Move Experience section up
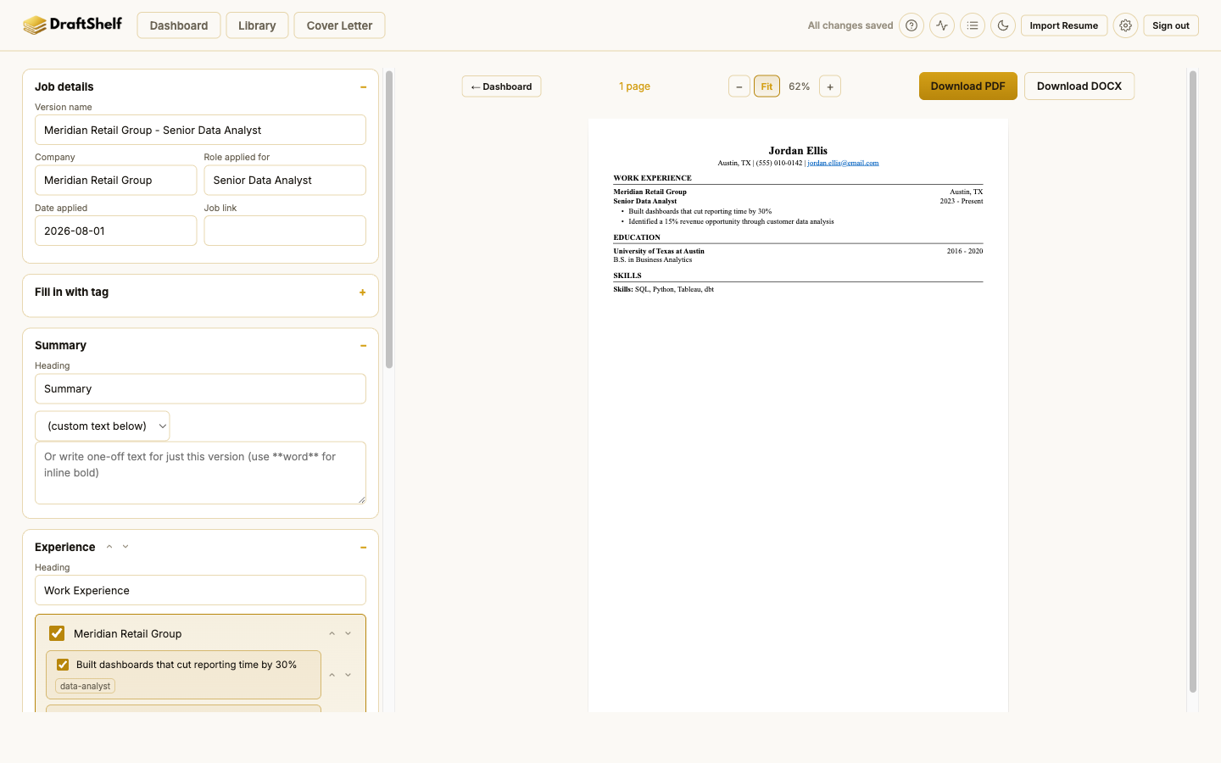 (109, 547)
